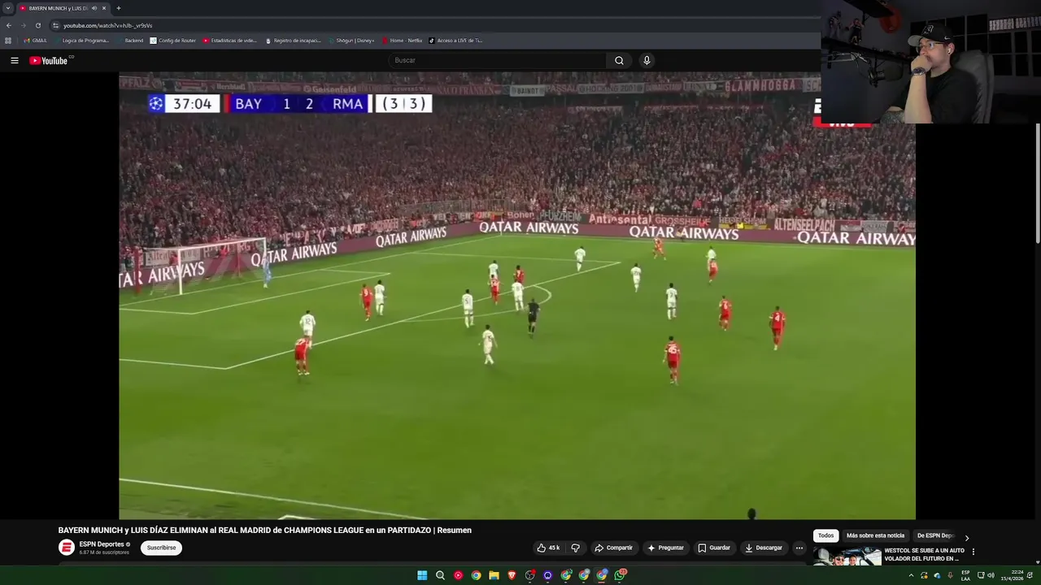Open the YouTube hamburger guide menu
Viewport: 1041px width, 585px height.
tap(14, 60)
